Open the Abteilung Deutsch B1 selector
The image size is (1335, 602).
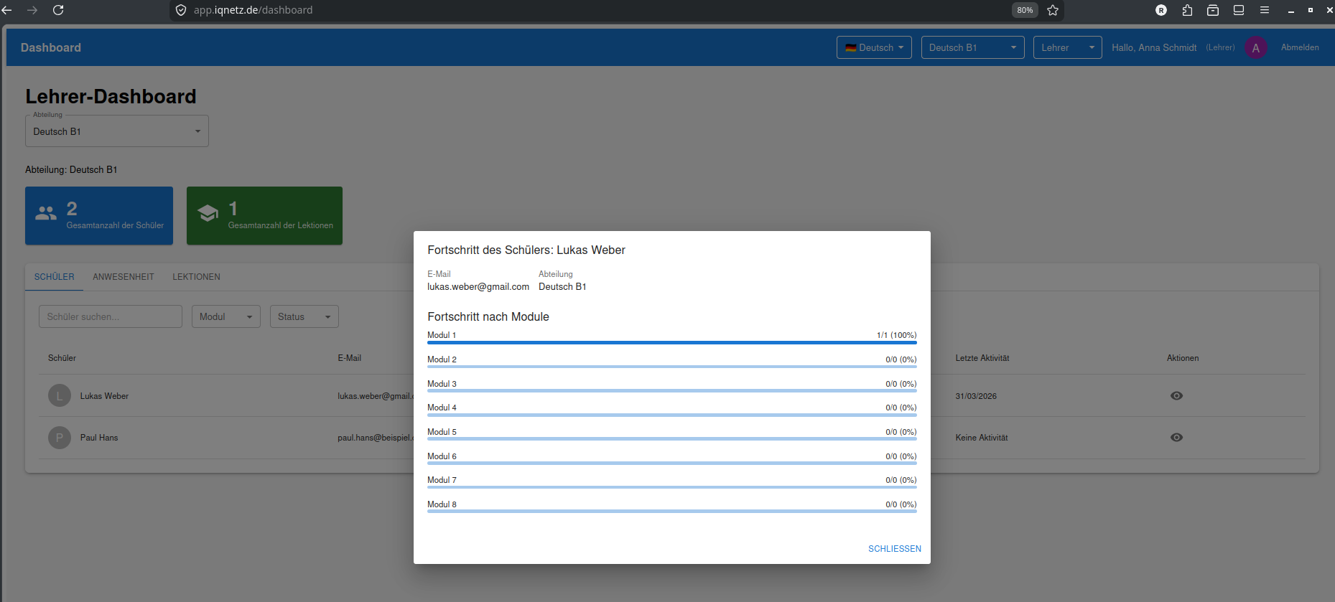coord(117,132)
